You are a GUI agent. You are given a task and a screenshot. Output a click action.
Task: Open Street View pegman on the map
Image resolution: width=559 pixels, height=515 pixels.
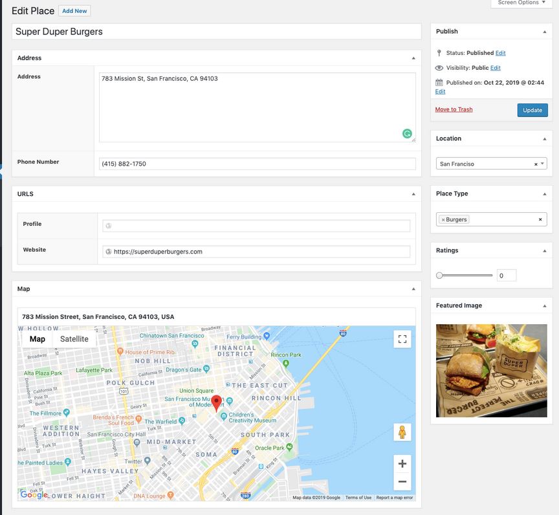402,432
